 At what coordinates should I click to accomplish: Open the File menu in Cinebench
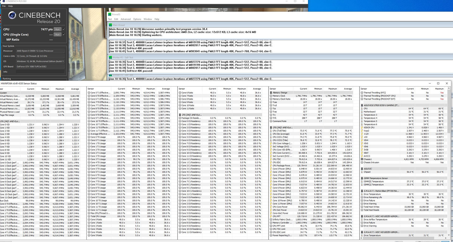pos(4,6)
